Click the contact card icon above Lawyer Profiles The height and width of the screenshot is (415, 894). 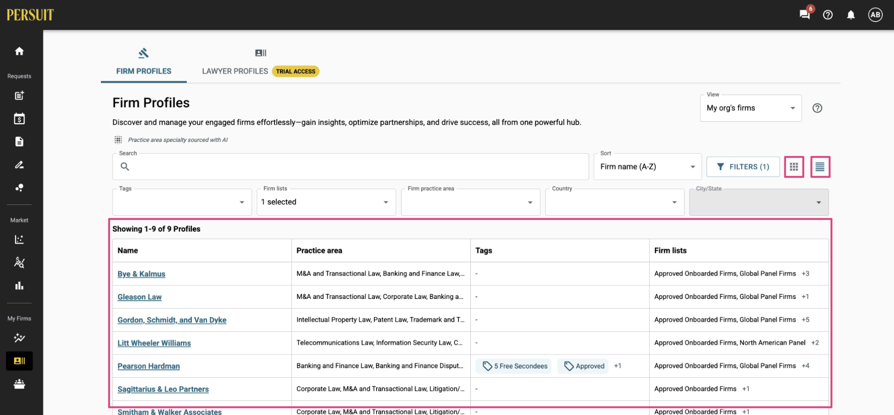pos(261,53)
